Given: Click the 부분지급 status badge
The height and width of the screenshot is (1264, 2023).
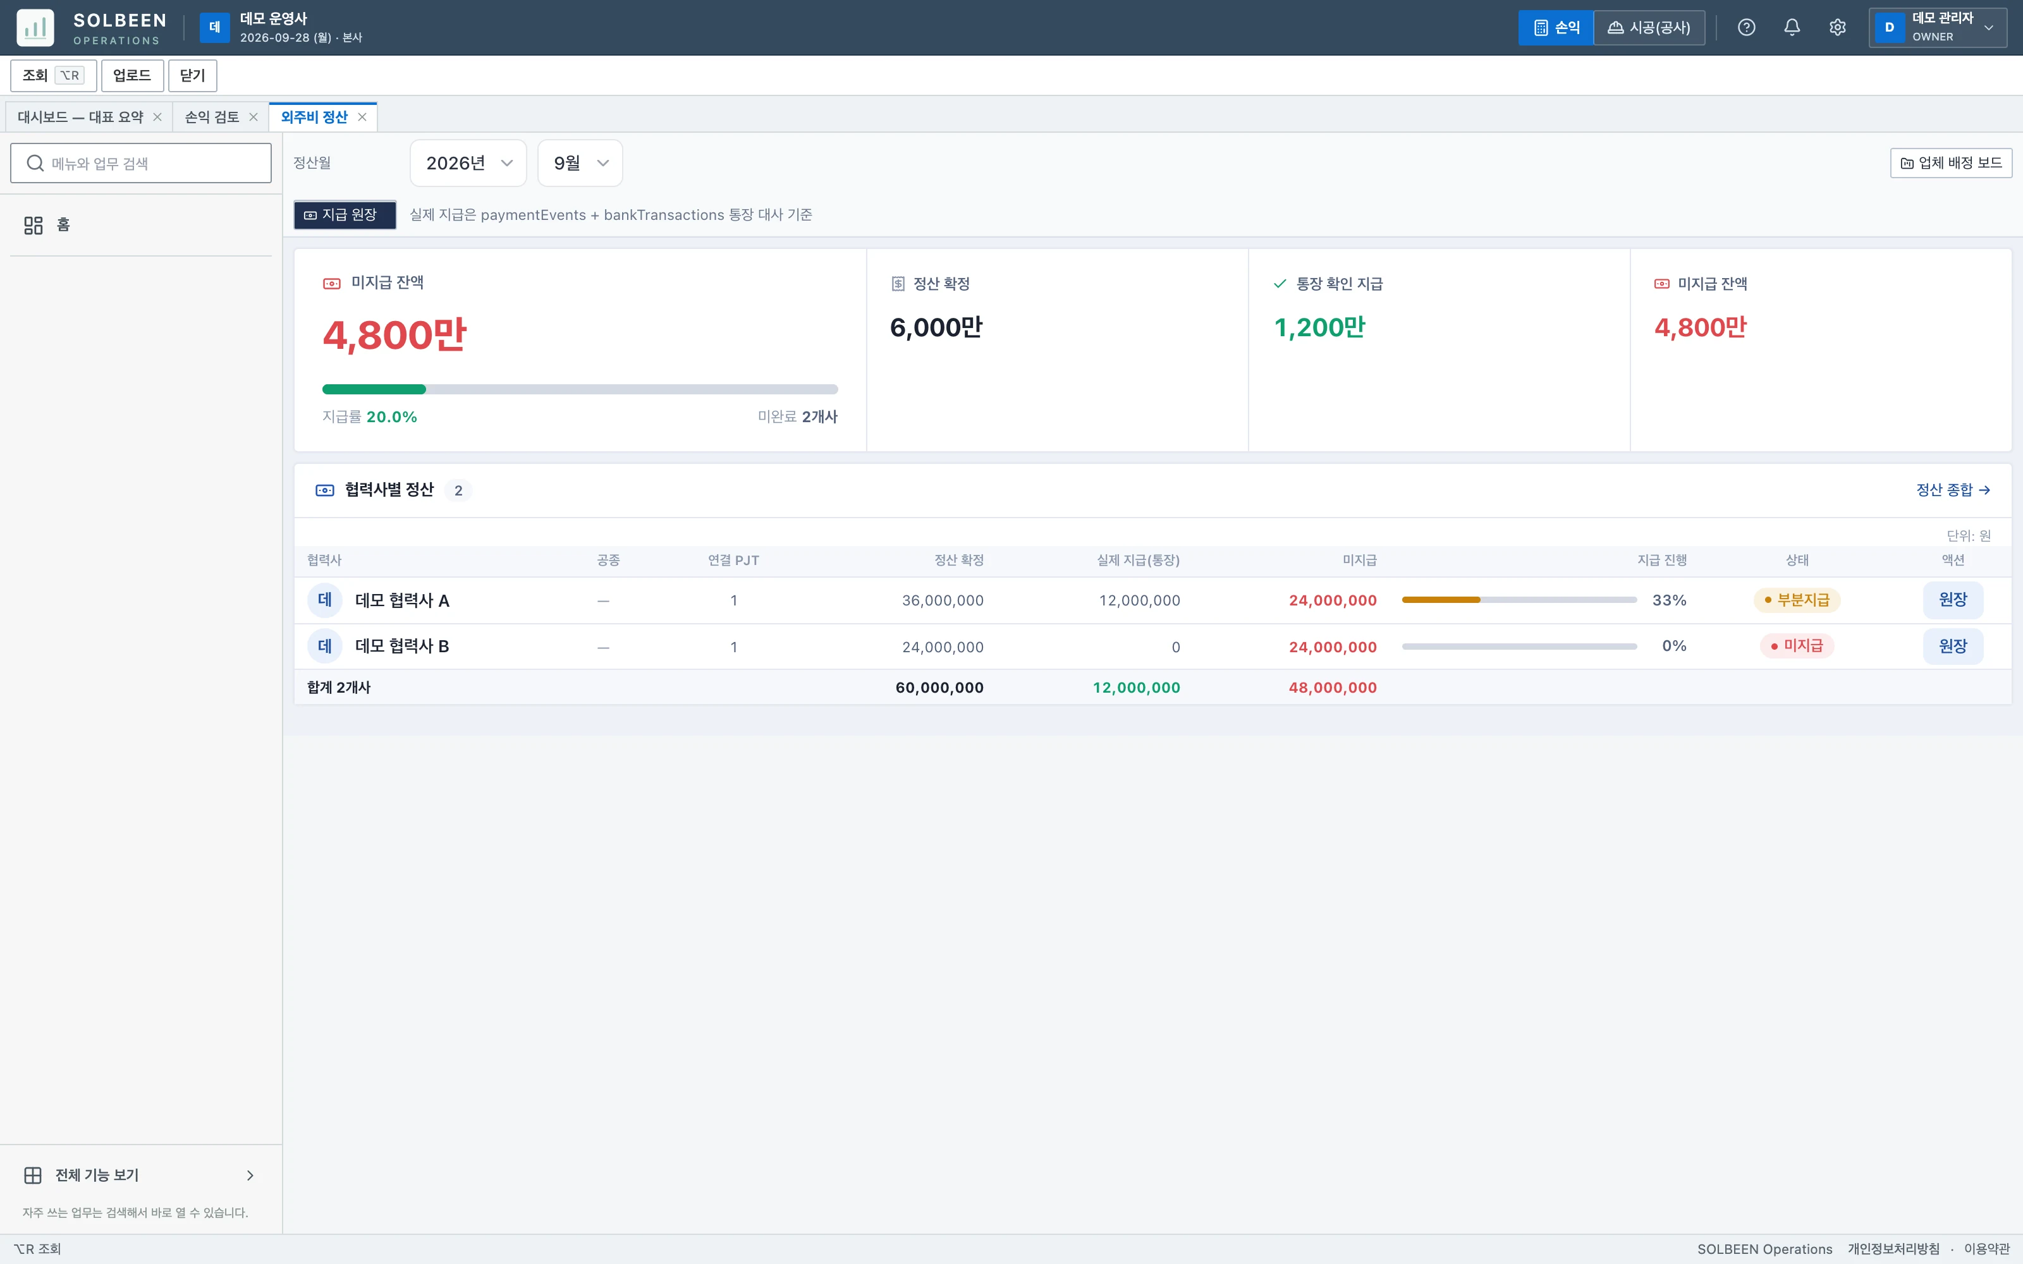Looking at the screenshot, I should coord(1797,600).
